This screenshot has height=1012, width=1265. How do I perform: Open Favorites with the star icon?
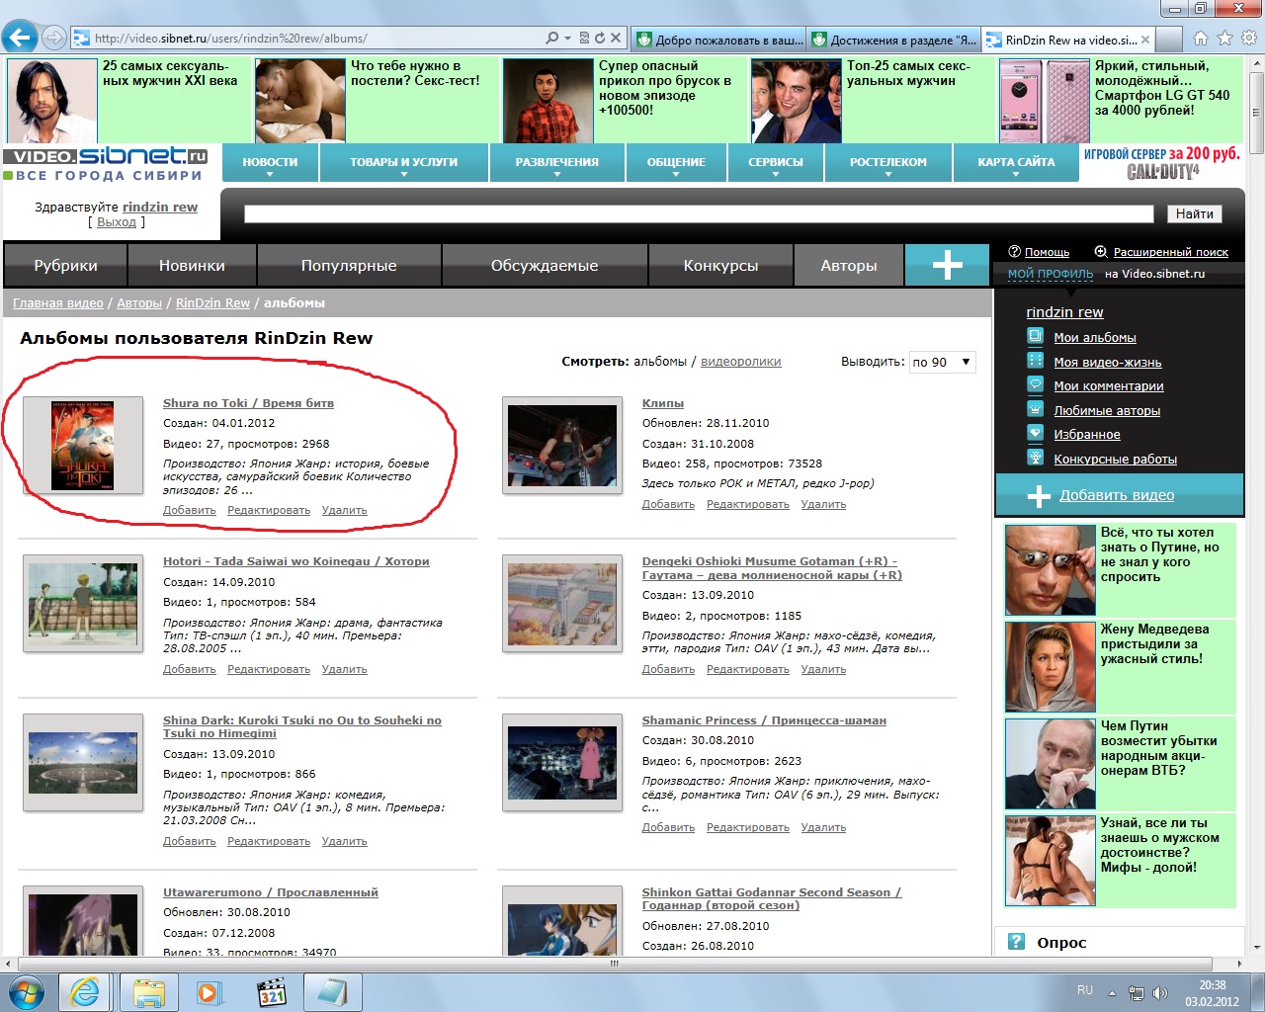click(1224, 39)
